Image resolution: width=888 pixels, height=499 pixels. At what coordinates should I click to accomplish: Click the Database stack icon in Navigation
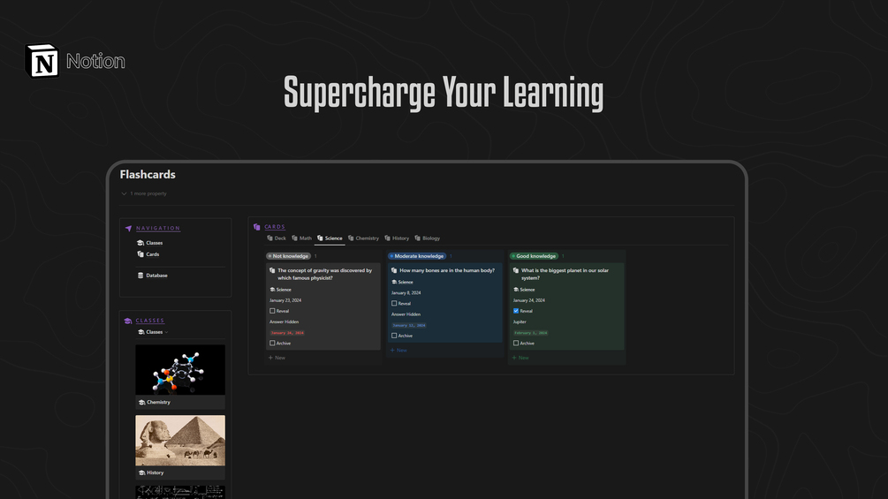(140, 276)
